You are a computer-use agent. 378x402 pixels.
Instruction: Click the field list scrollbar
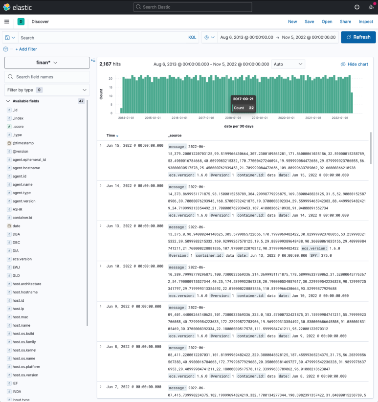coord(88,213)
